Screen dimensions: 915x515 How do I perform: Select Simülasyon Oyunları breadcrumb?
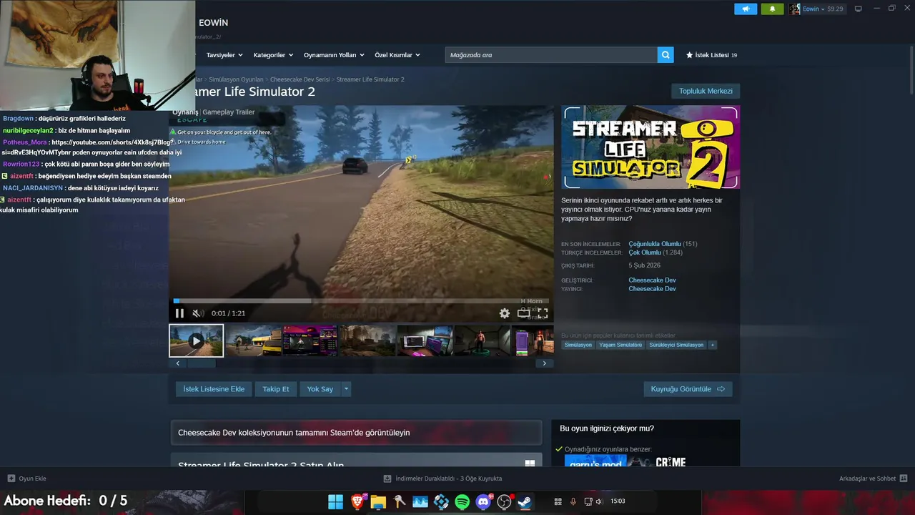236,79
